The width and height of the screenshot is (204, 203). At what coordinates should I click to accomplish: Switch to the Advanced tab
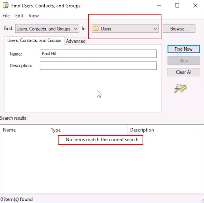(76, 41)
